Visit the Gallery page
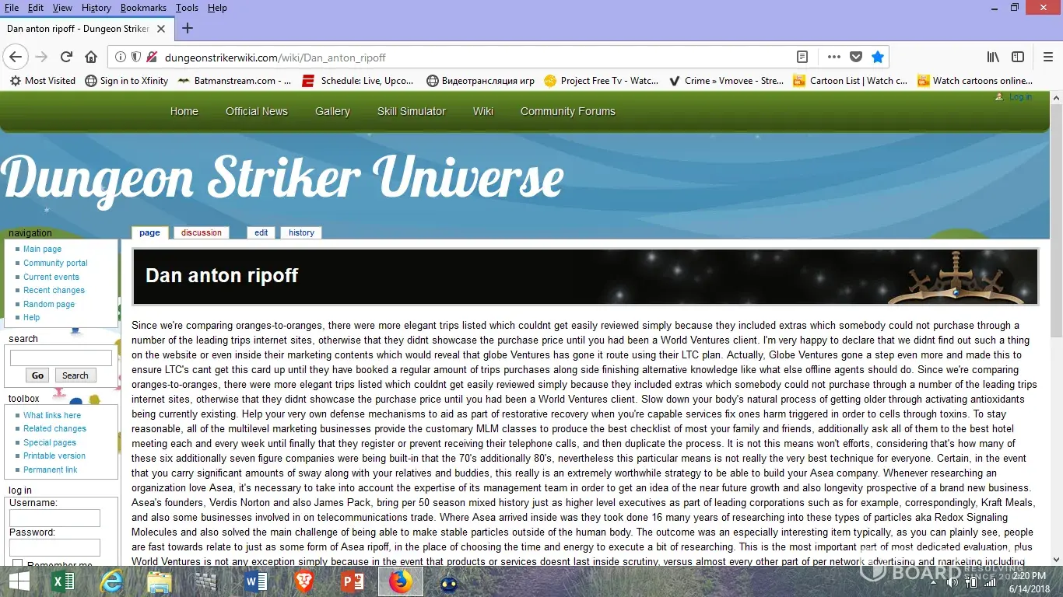Screen dimensions: 1063x597 [x=332, y=111]
